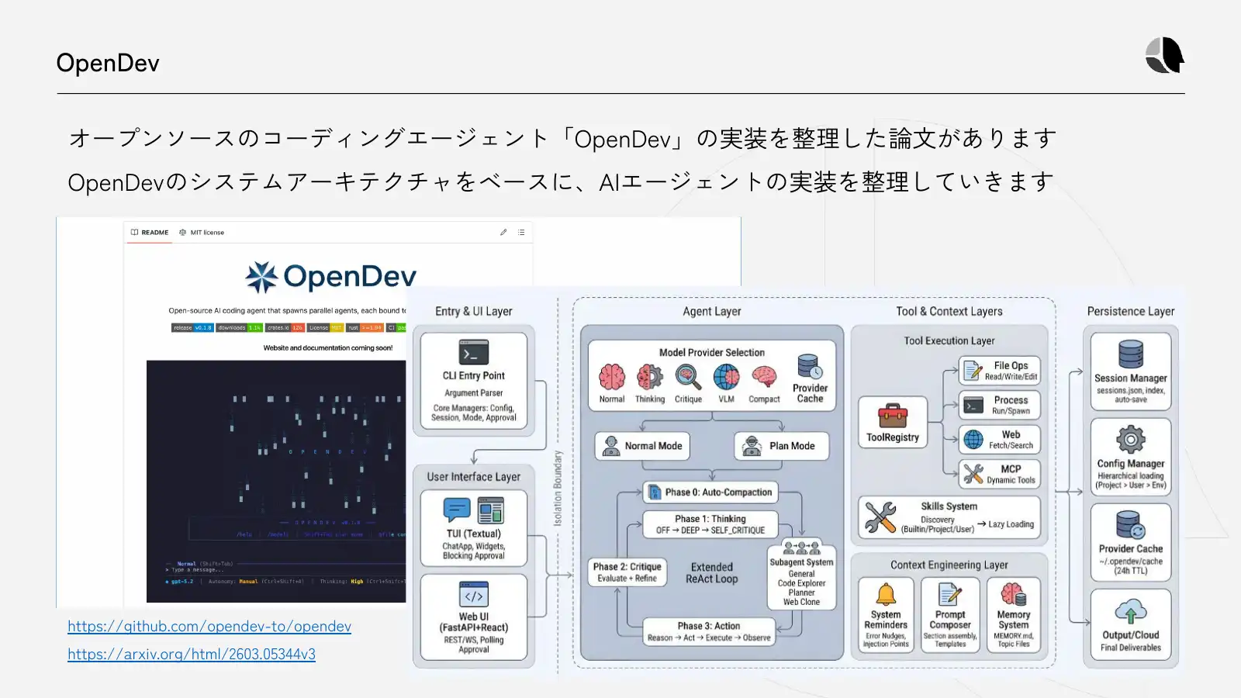Select the VLM globe brain icon
Screen dimensions: 1241x698
(726, 377)
